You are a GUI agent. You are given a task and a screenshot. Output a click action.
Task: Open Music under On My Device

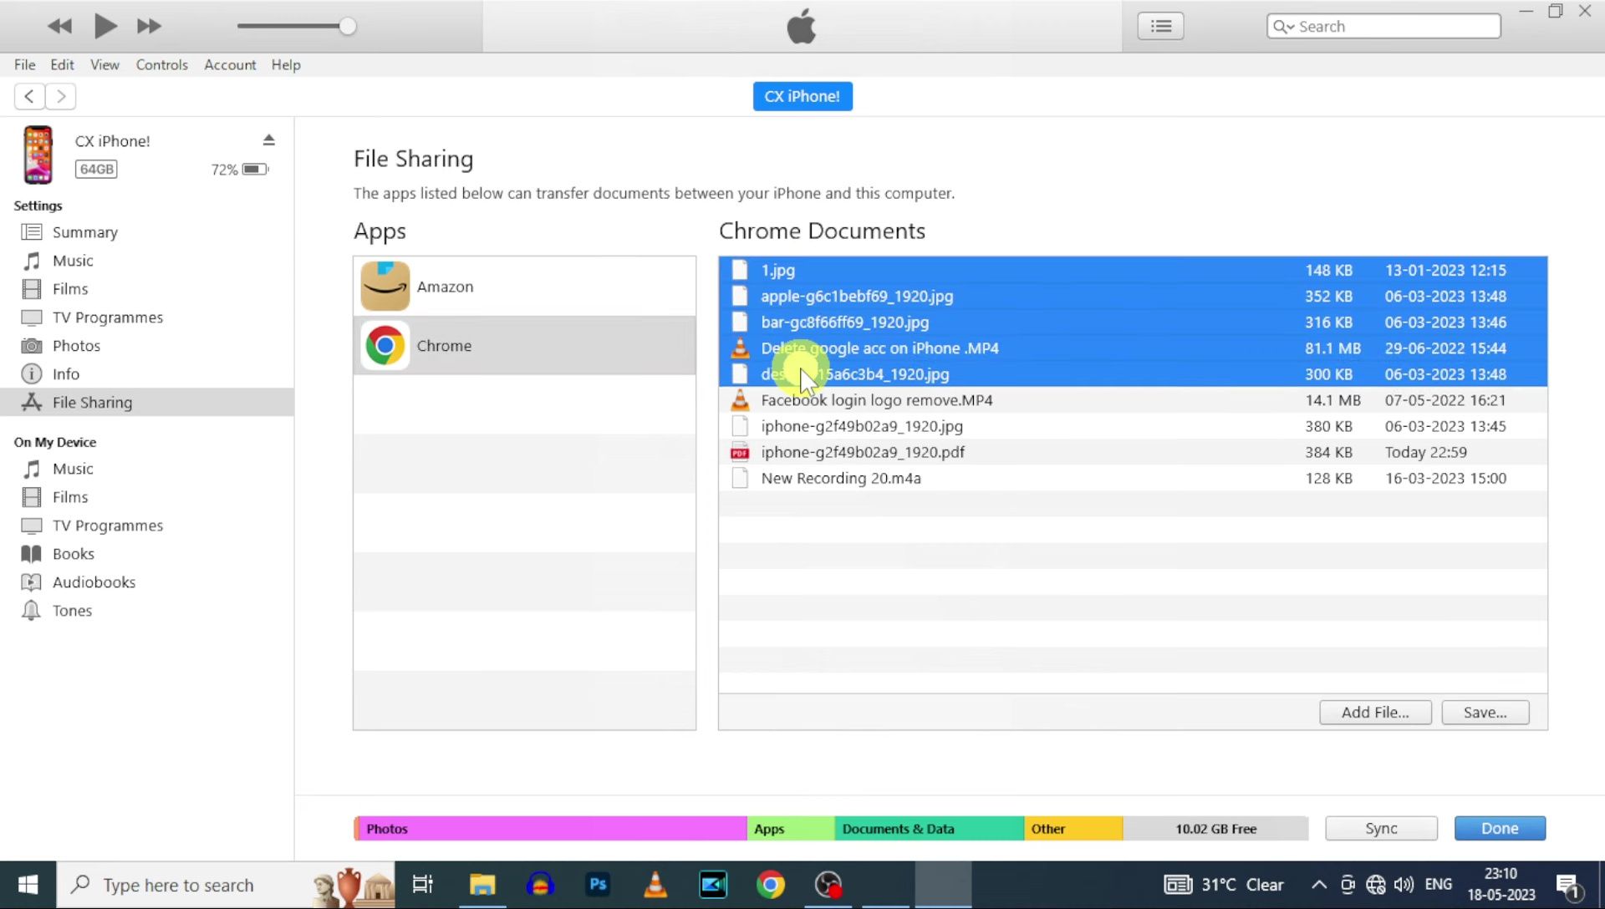[73, 469]
